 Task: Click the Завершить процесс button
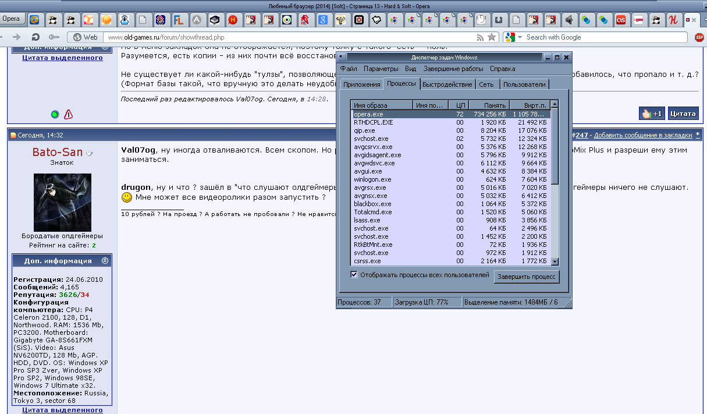point(527,277)
